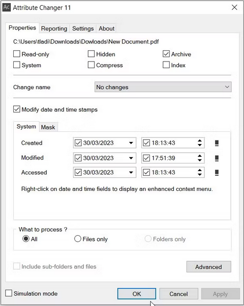Expand the Accessed date picker arrow
The width and height of the screenshot is (244, 306).
(131, 173)
